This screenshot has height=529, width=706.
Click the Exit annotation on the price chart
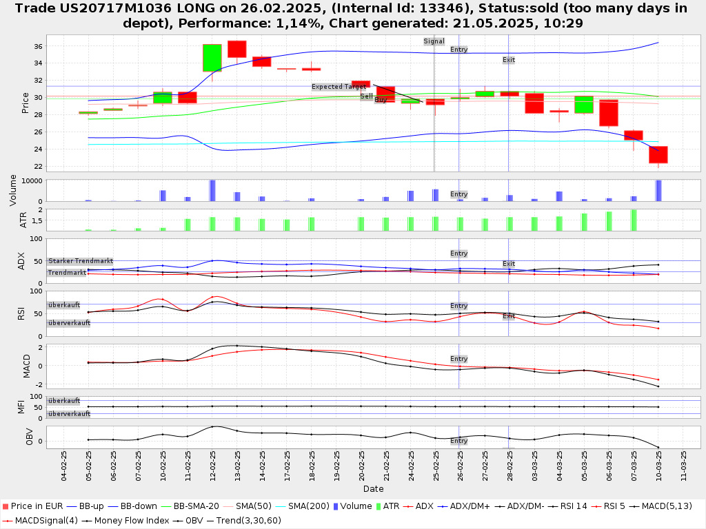coord(509,60)
